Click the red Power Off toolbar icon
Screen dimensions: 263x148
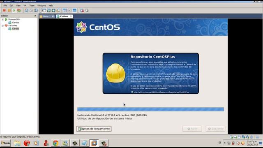pos(5,10)
